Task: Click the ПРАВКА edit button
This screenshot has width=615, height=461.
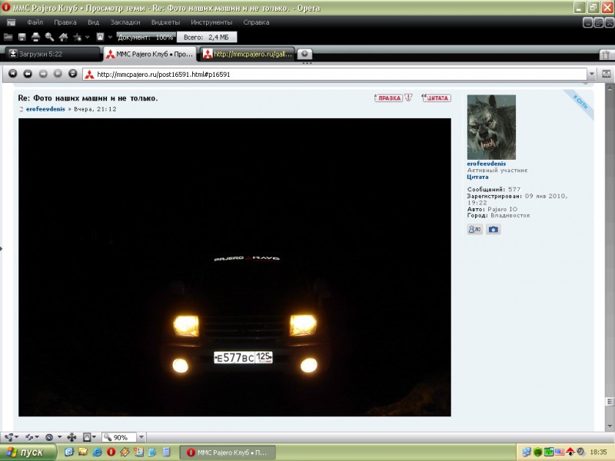Action: click(389, 98)
